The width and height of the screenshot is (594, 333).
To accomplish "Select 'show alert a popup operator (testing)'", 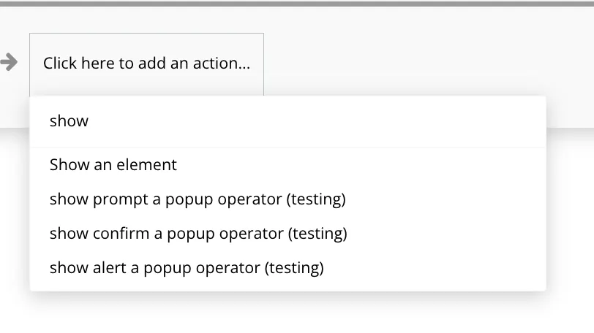I will pyautogui.click(x=187, y=268).
